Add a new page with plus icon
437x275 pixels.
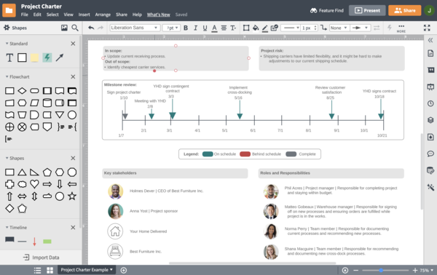124,270
